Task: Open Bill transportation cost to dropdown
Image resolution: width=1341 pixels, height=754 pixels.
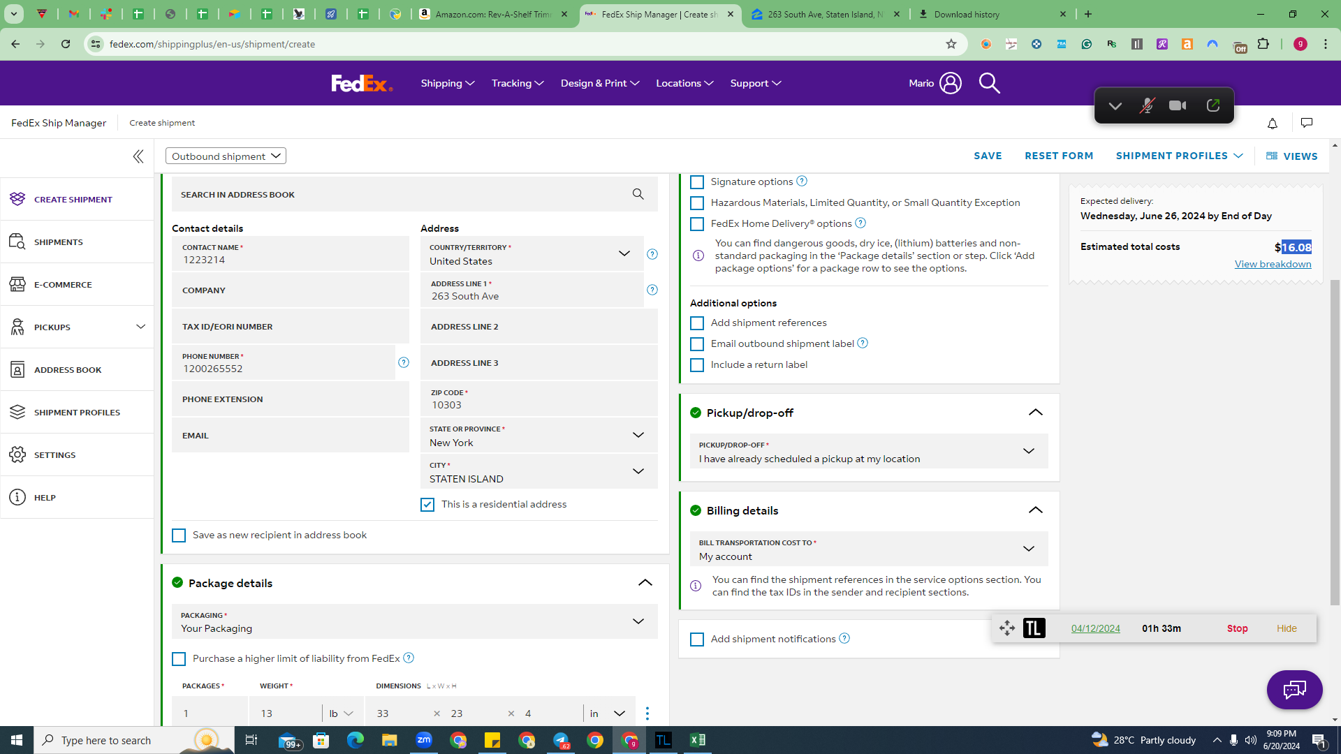Action: (x=869, y=549)
